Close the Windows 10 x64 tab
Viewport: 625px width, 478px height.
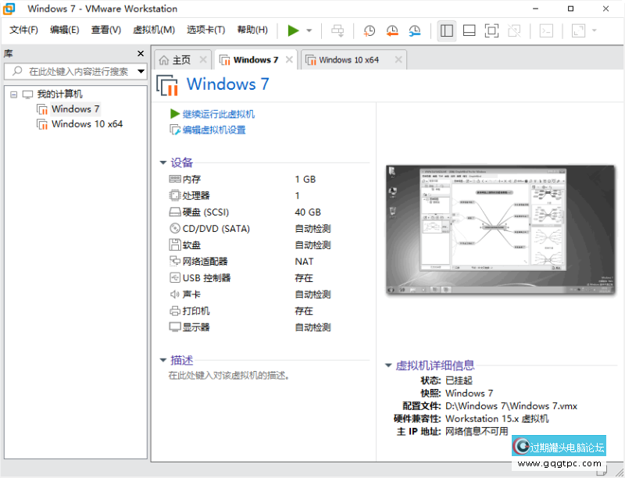click(x=398, y=59)
